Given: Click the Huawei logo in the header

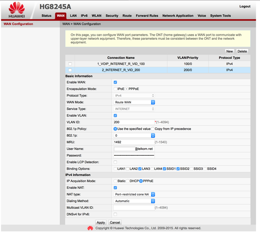Looking at the screenshot, I should pyautogui.click(x=17, y=10).
